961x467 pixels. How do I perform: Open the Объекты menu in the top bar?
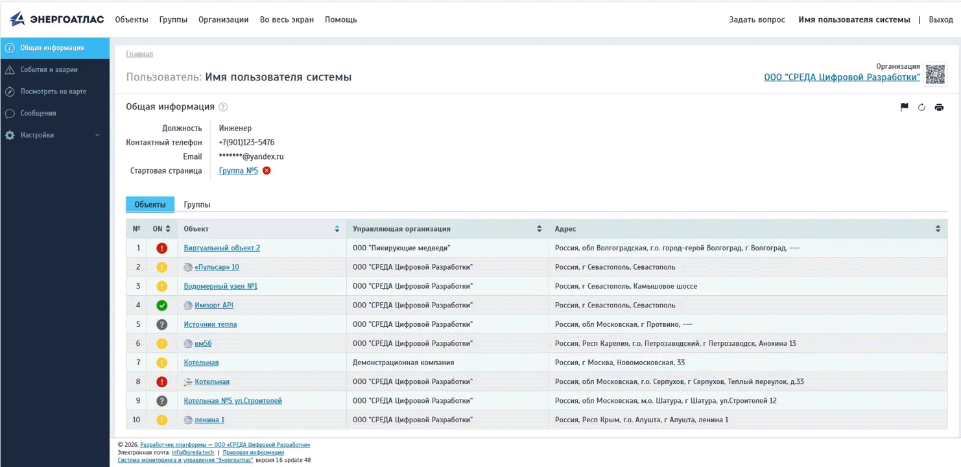(132, 19)
